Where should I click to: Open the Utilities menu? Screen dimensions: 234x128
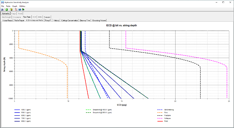point(22,6)
